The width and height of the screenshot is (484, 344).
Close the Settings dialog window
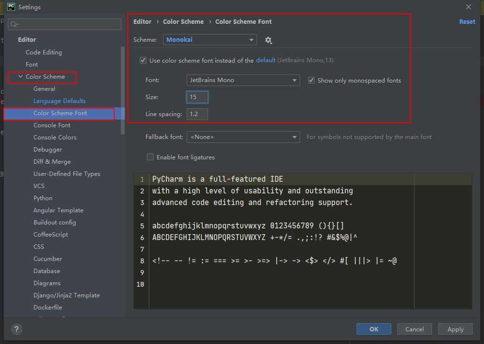coord(468,7)
